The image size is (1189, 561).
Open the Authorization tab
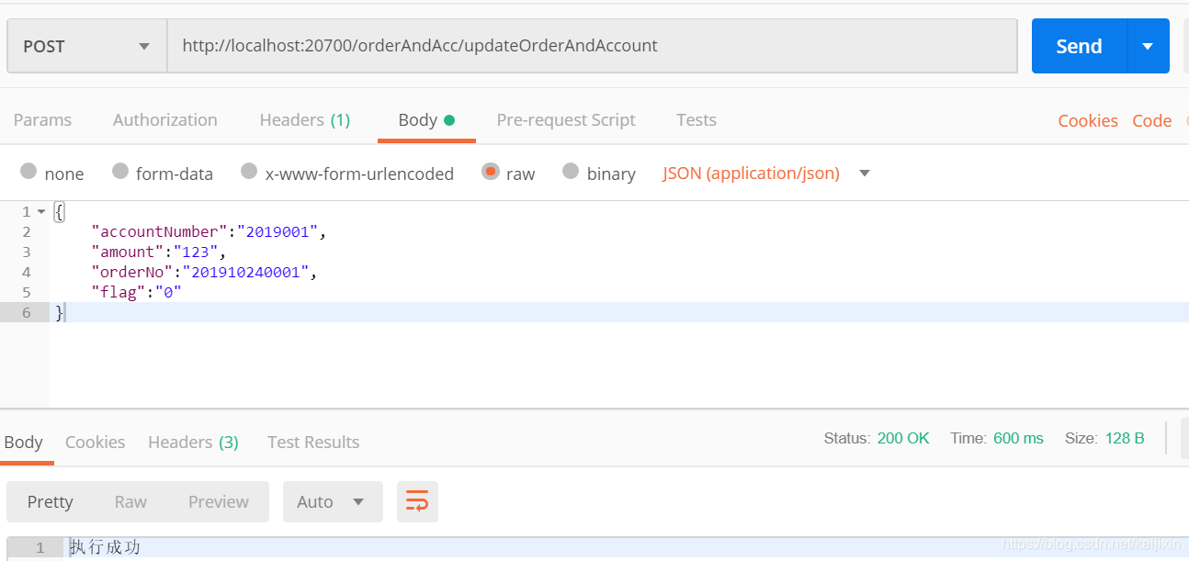tap(165, 119)
